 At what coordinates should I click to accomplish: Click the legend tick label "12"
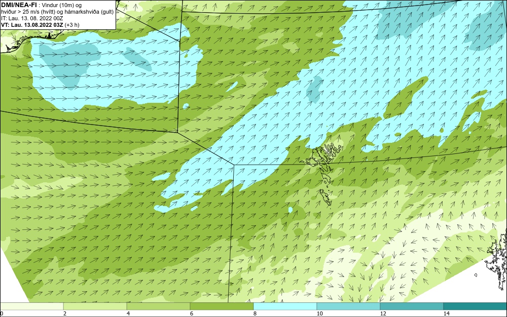[383, 313]
